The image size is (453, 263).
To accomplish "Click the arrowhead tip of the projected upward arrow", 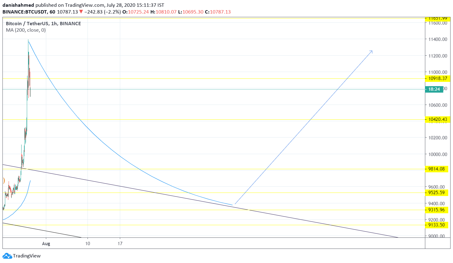I will click(x=372, y=51).
